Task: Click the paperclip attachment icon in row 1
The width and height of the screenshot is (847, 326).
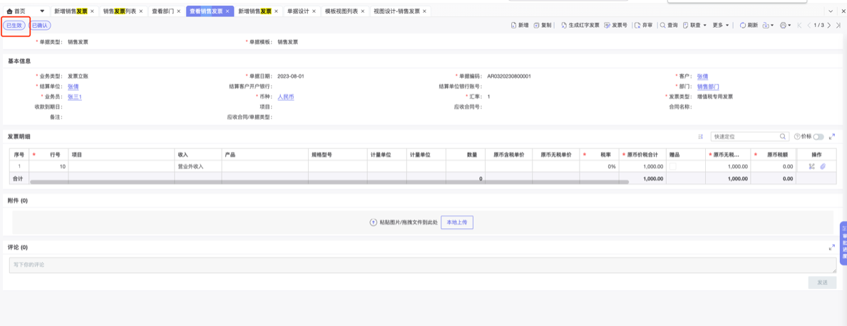Action: pyautogui.click(x=822, y=166)
